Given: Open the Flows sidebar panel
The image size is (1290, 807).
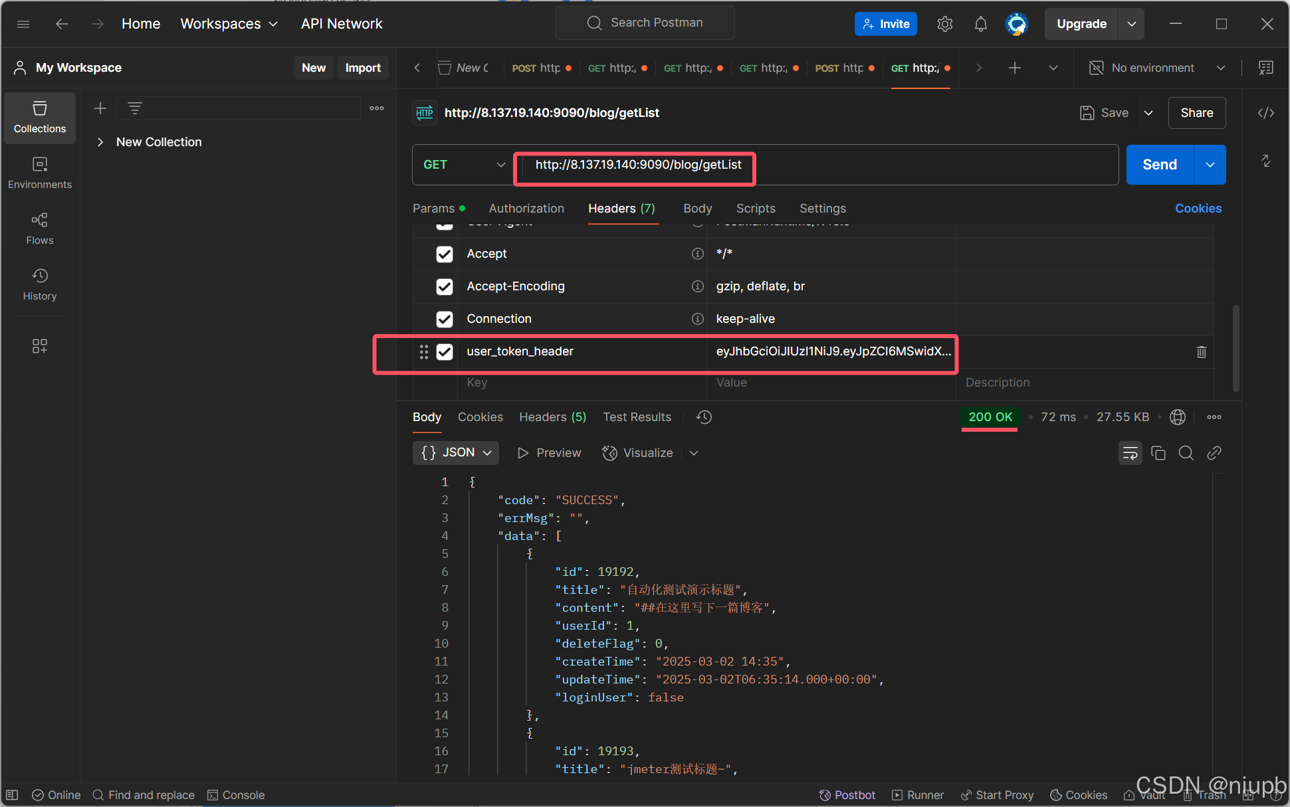Looking at the screenshot, I should pos(39,228).
